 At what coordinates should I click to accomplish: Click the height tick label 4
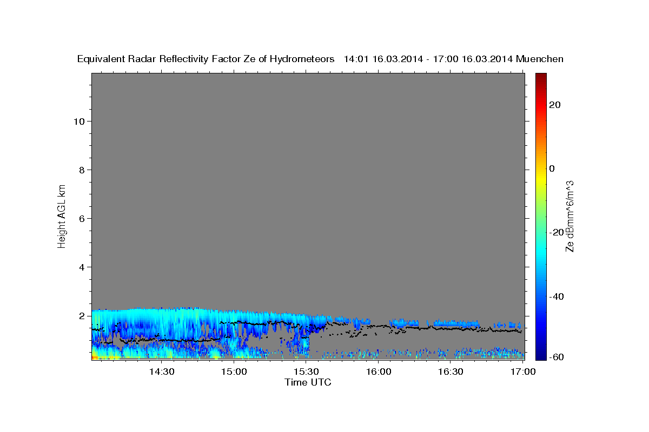point(82,267)
